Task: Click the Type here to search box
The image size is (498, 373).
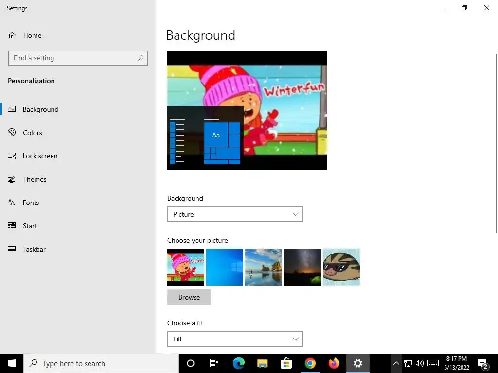Action: click(102, 363)
